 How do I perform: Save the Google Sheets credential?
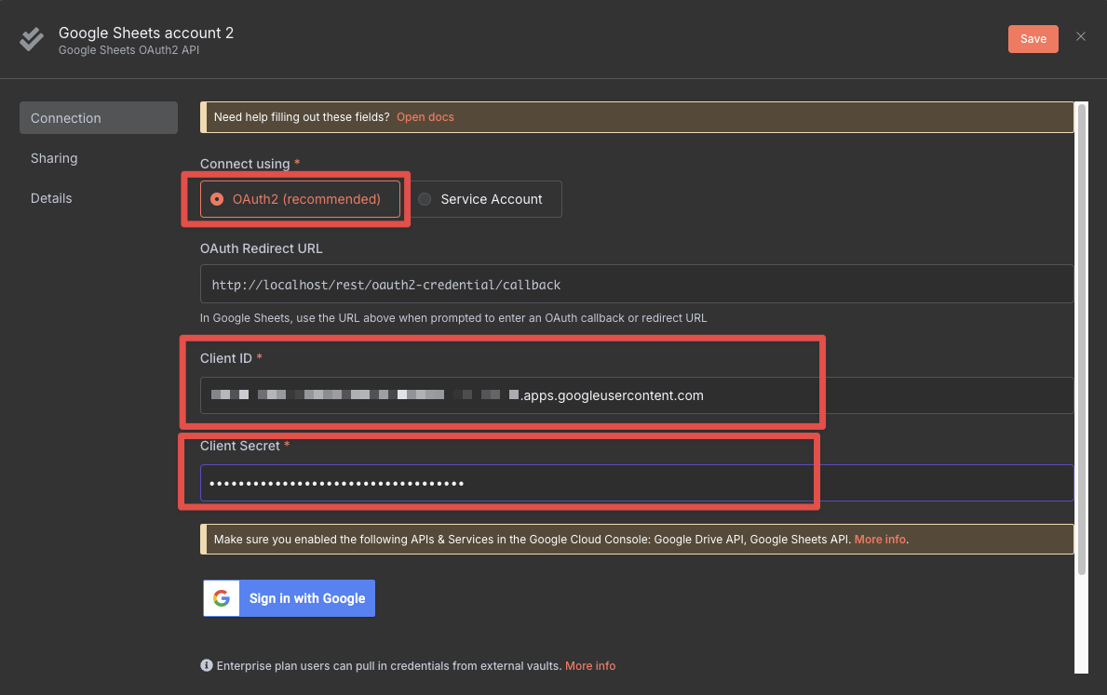(x=1033, y=39)
